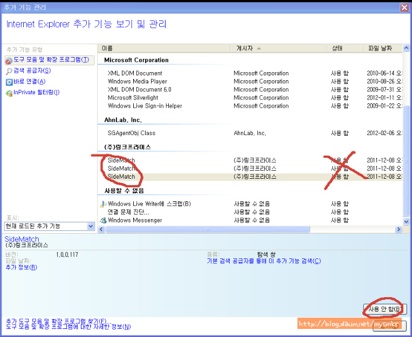
Task: Click 2010-08-26 date of Windows Media Player
Action: point(384,82)
